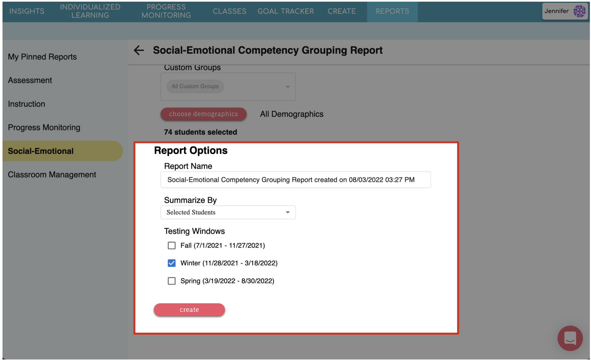This screenshot has width=591, height=360.
Task: Go to the Classes section
Action: [x=229, y=11]
